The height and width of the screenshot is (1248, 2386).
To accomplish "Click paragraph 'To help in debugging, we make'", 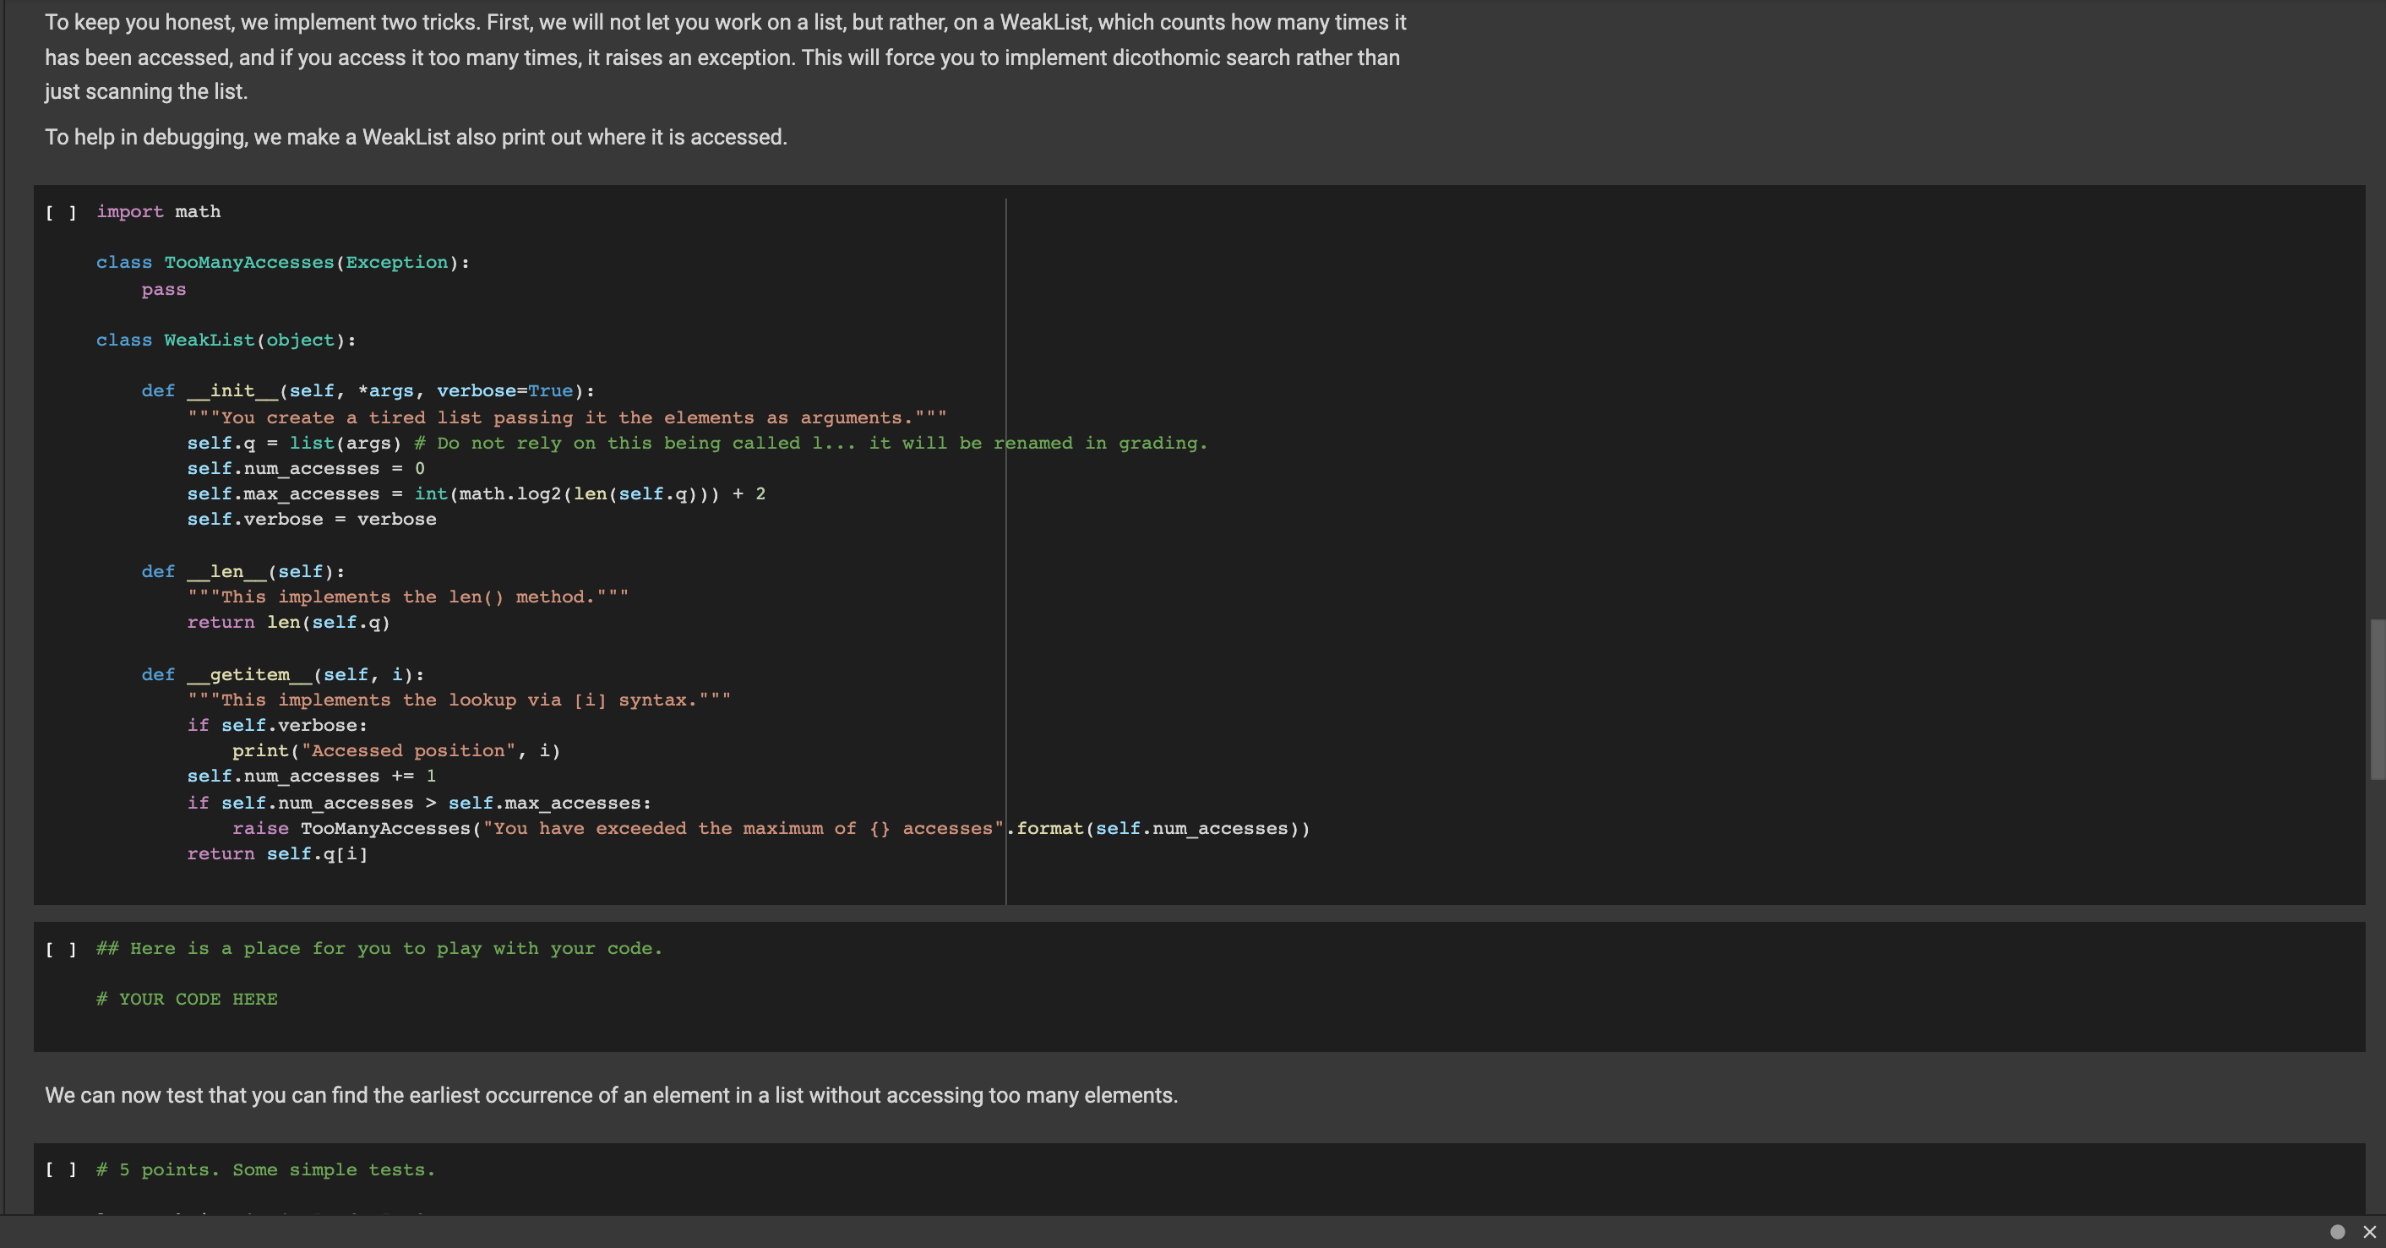I will point(416,137).
